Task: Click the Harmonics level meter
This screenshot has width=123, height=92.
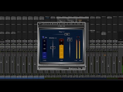Action: click(x=61, y=49)
